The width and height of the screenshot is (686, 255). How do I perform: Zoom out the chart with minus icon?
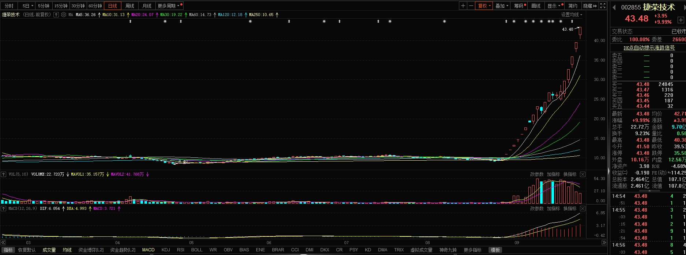pos(471,6)
